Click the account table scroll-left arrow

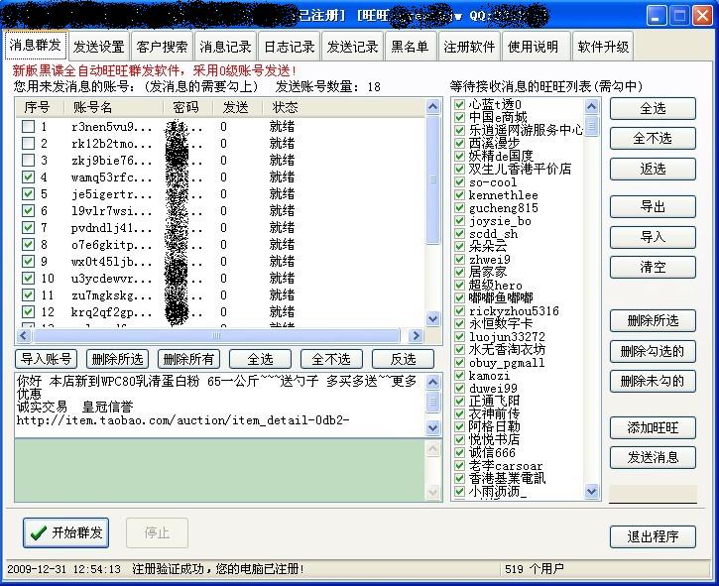(24, 336)
